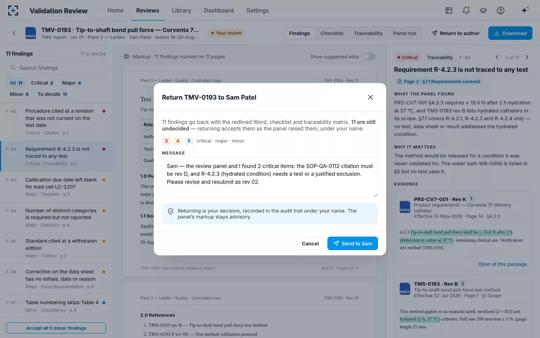Click the download arrow icon
This screenshot has height=338, width=540.
(x=497, y=33)
